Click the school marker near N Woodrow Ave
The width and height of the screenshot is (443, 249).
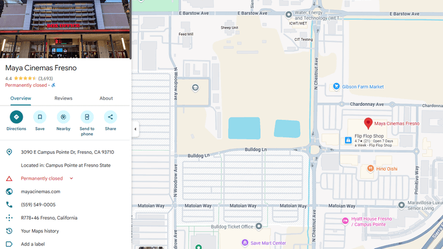pyautogui.click(x=195, y=87)
